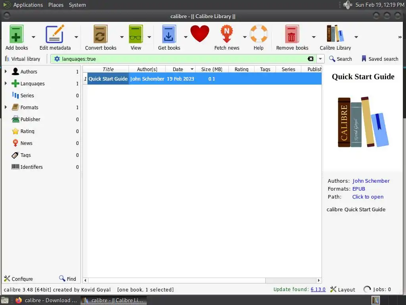This screenshot has width=406, height=305.
Task: Open the Layout button in status bar
Action: [x=342, y=290]
